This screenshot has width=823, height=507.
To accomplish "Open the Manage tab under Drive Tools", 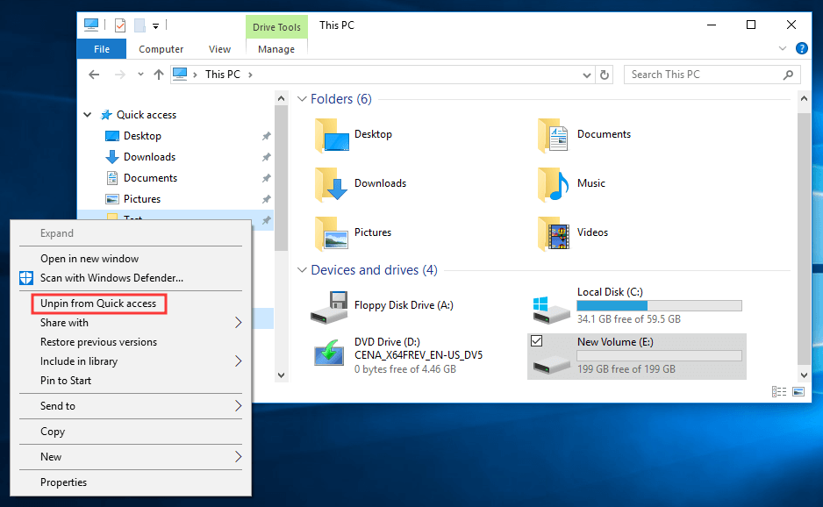I will pyautogui.click(x=276, y=49).
